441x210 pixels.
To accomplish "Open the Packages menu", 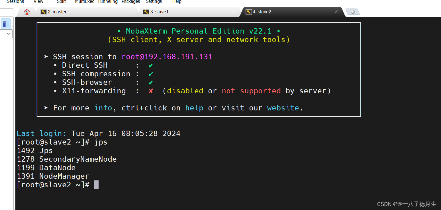I will click(x=131, y=2).
